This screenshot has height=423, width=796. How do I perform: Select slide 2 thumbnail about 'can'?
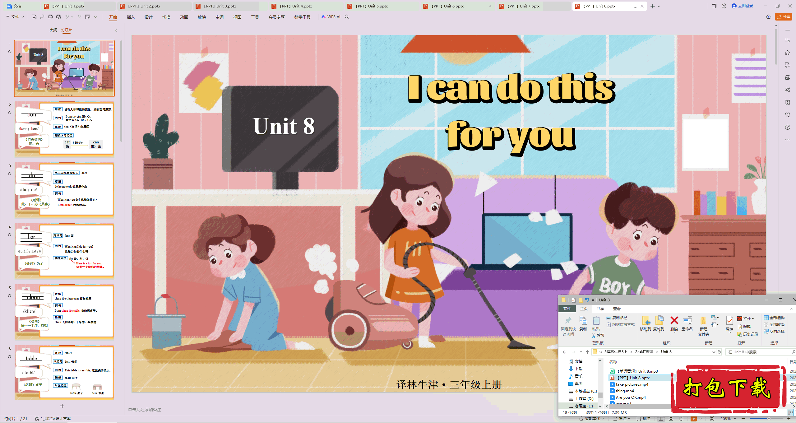click(x=64, y=129)
